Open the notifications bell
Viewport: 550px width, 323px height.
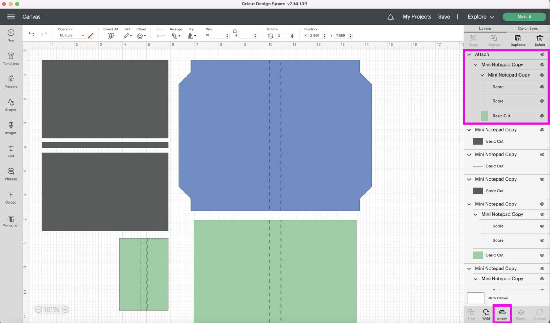click(390, 17)
